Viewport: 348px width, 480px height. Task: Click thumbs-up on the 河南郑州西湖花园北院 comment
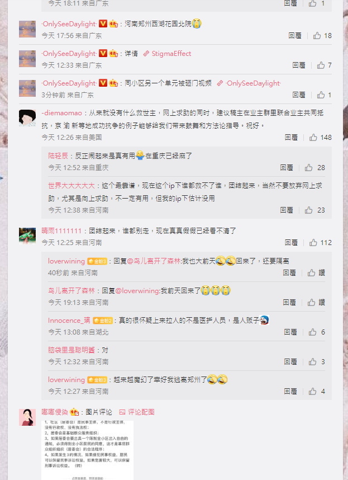317,36
